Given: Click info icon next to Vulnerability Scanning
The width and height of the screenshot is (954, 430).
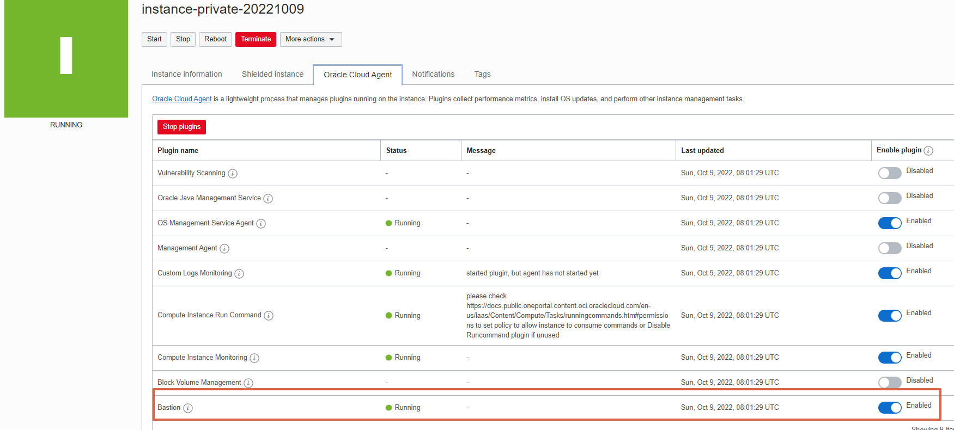Looking at the screenshot, I should point(233,174).
